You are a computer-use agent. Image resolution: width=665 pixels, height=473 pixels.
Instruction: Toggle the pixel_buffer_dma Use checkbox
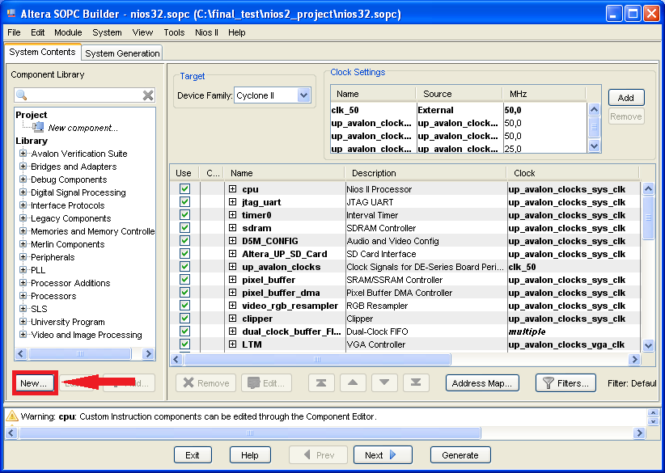click(184, 293)
